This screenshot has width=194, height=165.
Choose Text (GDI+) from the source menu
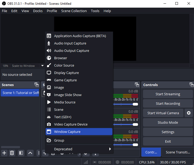tap(79, 117)
